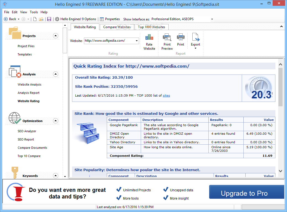Screen dimensions: 287x212
Task: Click the Projects folder icon
Action: (15, 33)
